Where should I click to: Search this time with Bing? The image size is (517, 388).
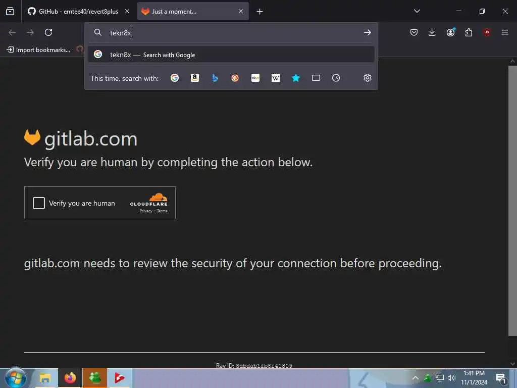pos(215,78)
